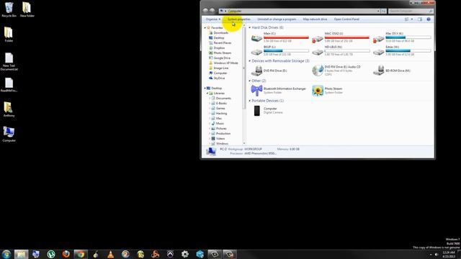
Task: Open uTorrent from the taskbar
Action: click(51, 254)
